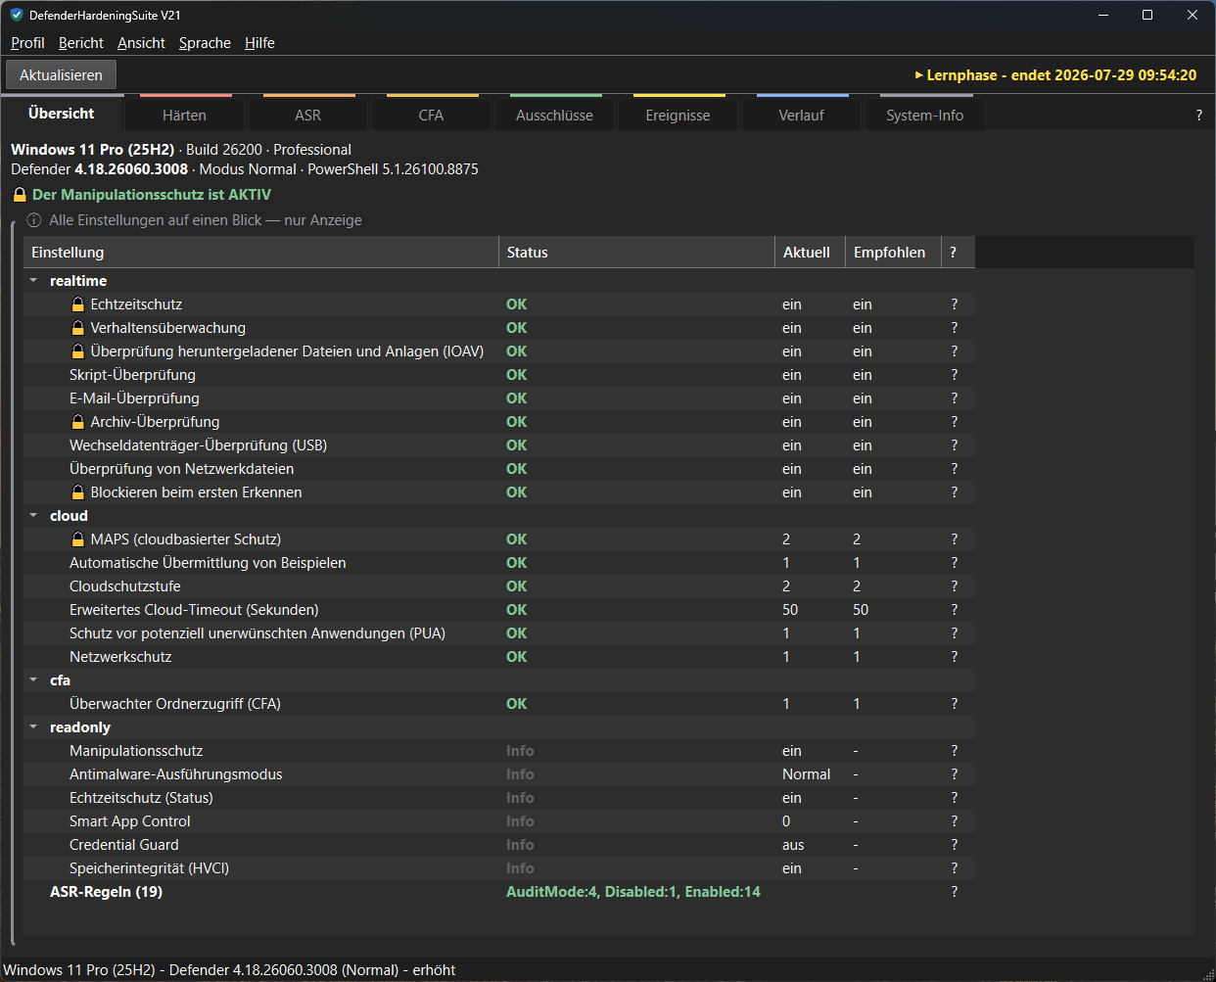Collapse the realtime group
Screen dimensions: 1216x982
point(33,281)
